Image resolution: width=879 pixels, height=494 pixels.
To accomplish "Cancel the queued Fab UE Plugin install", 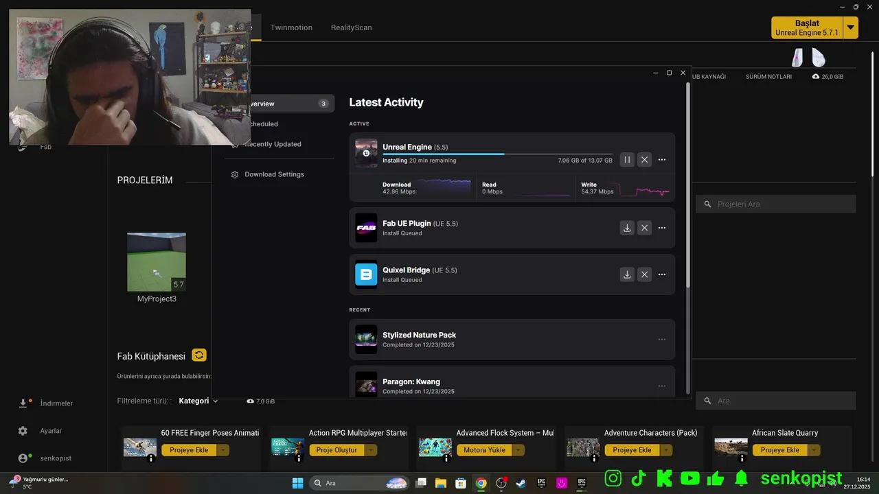I will coord(644,228).
